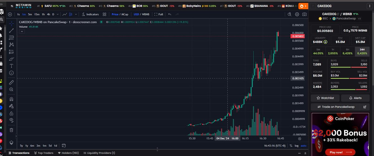374x156 pixels.
Task: Switch chart interval to 1s
Action: pos(18,14)
